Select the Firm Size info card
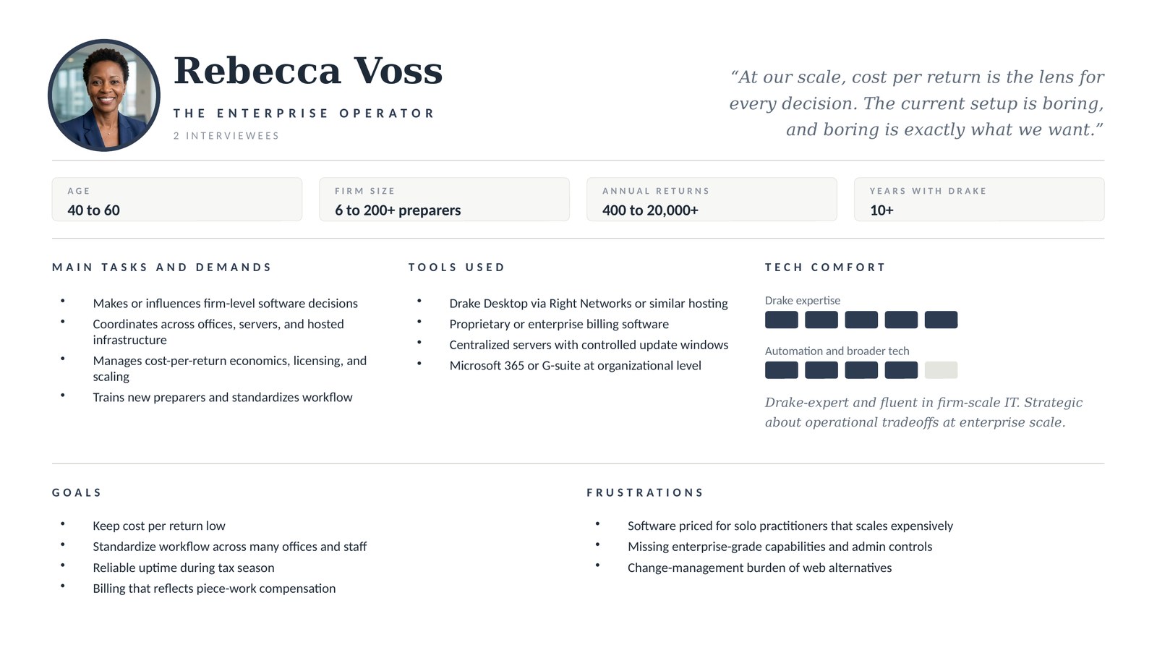1157x650 pixels. click(x=444, y=200)
